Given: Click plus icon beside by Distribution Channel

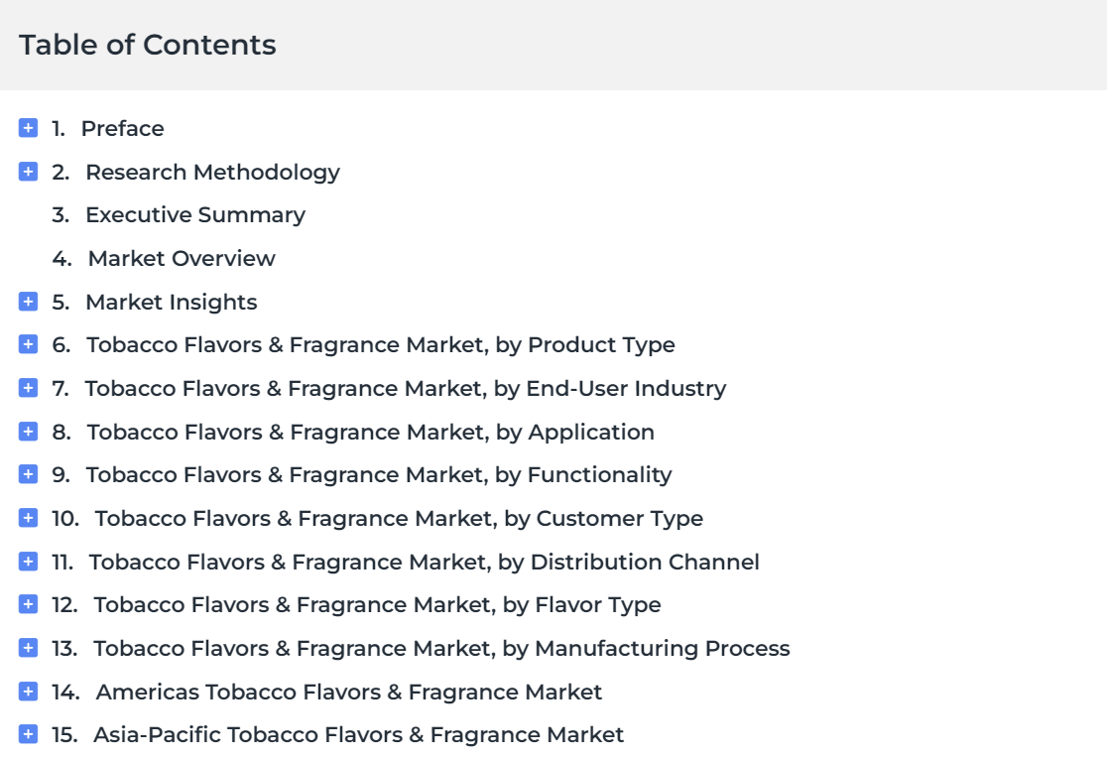Looking at the screenshot, I should pos(28,562).
